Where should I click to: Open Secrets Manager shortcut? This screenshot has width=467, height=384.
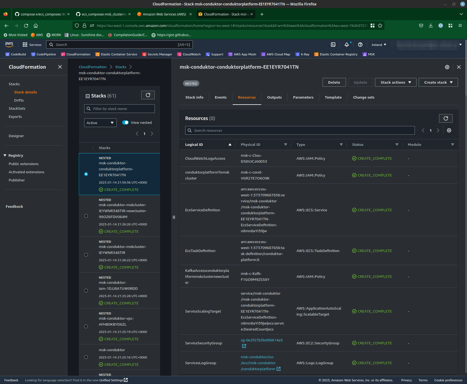[x=157, y=54]
